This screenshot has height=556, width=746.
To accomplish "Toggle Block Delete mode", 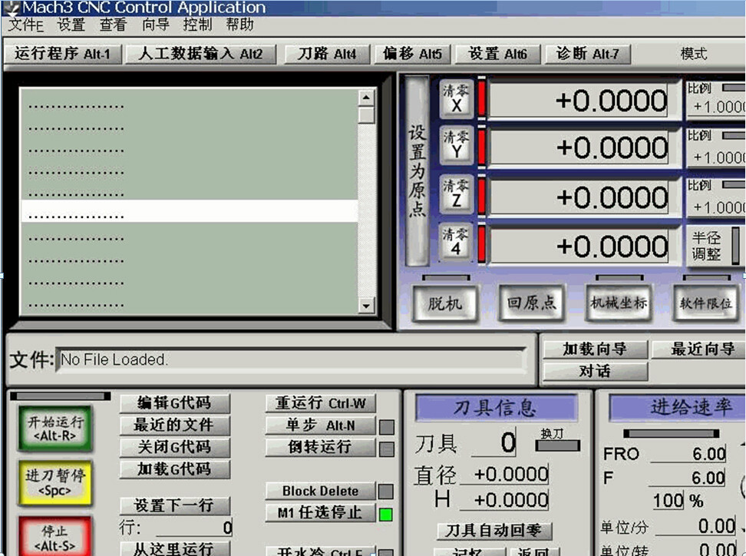I will coord(320,491).
